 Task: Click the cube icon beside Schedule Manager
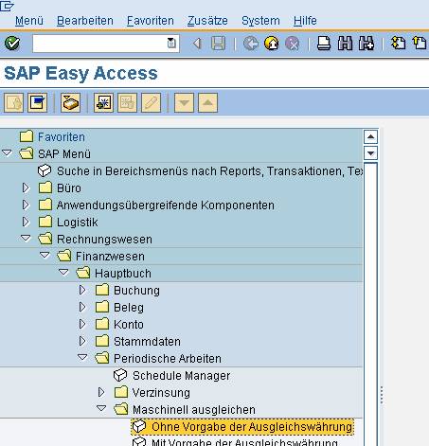(x=120, y=375)
